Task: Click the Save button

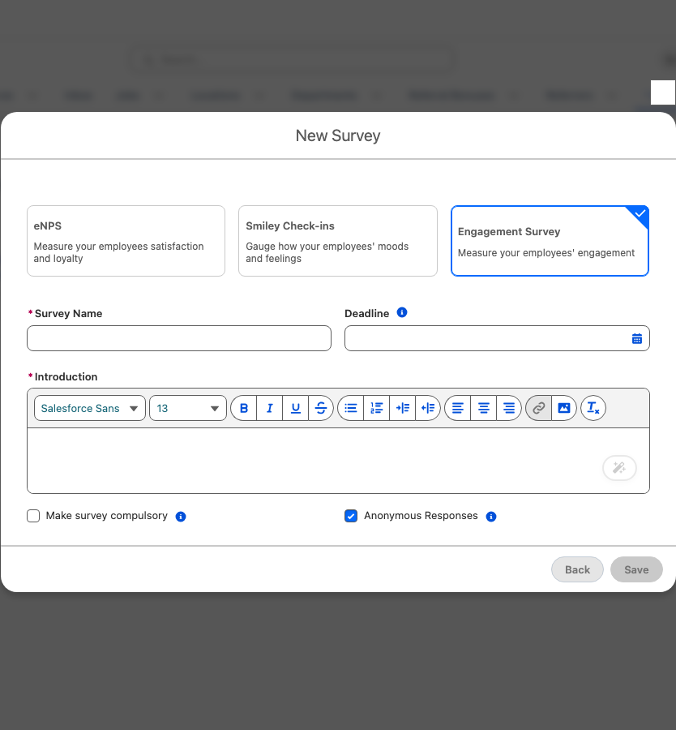Action: pos(636,569)
